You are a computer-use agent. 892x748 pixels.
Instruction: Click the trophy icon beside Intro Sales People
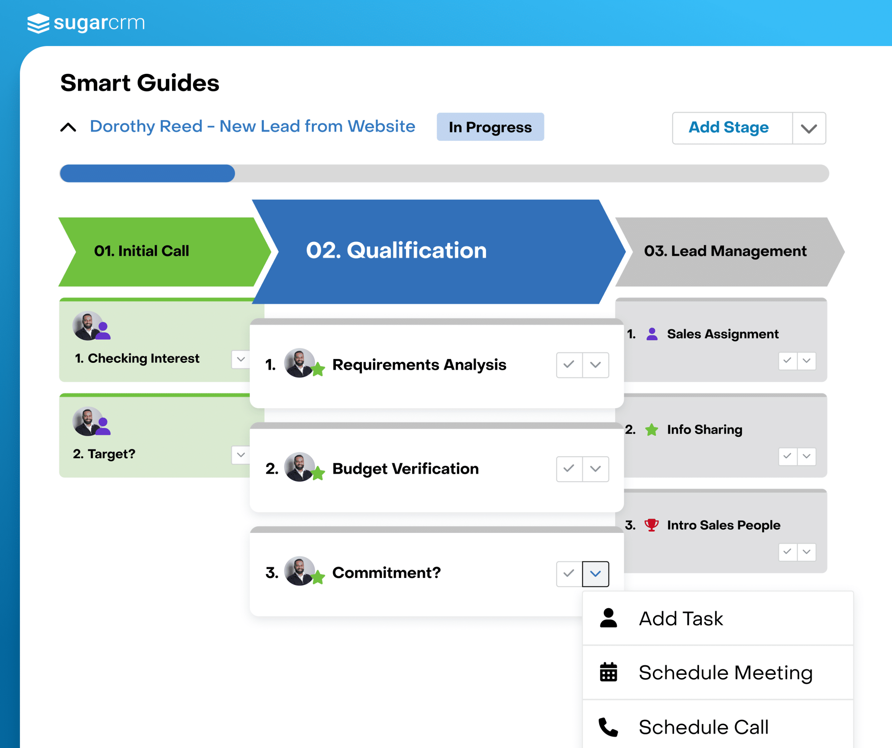(x=651, y=525)
